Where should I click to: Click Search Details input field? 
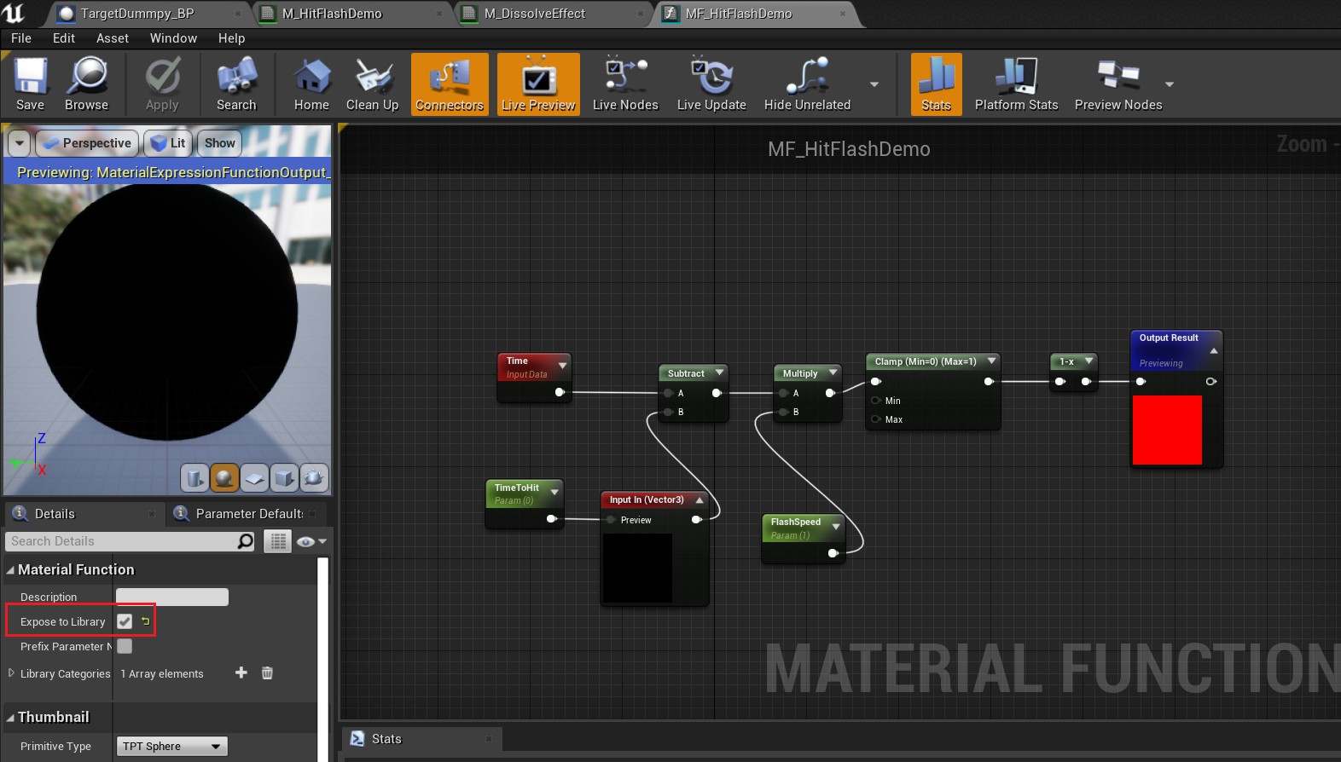click(x=119, y=541)
